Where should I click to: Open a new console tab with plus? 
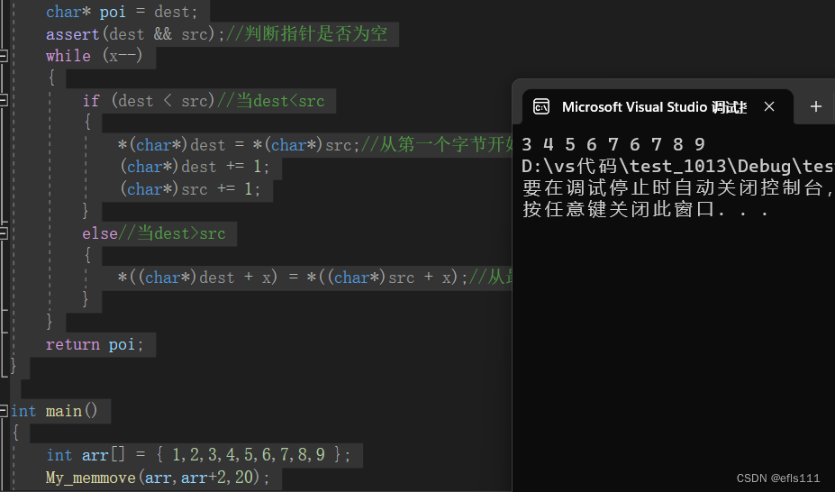[x=815, y=106]
